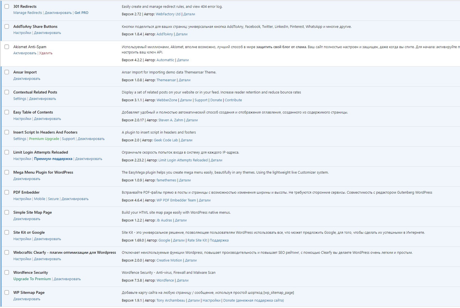
Task: Select the Simple Site Map Page checkbox
Action: coord(7,212)
